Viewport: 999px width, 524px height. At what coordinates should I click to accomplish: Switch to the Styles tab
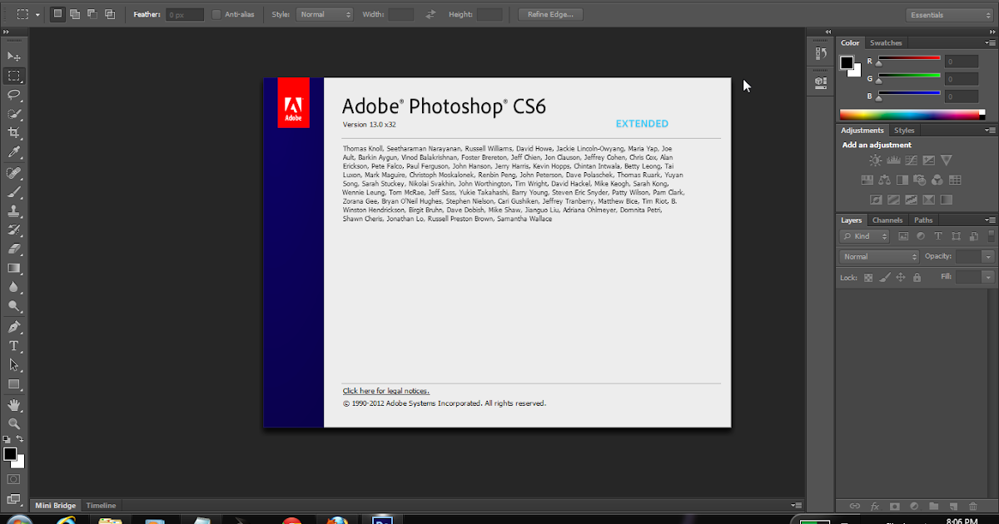click(904, 131)
